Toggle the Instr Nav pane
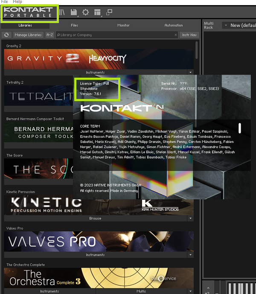 click(x=189, y=35)
